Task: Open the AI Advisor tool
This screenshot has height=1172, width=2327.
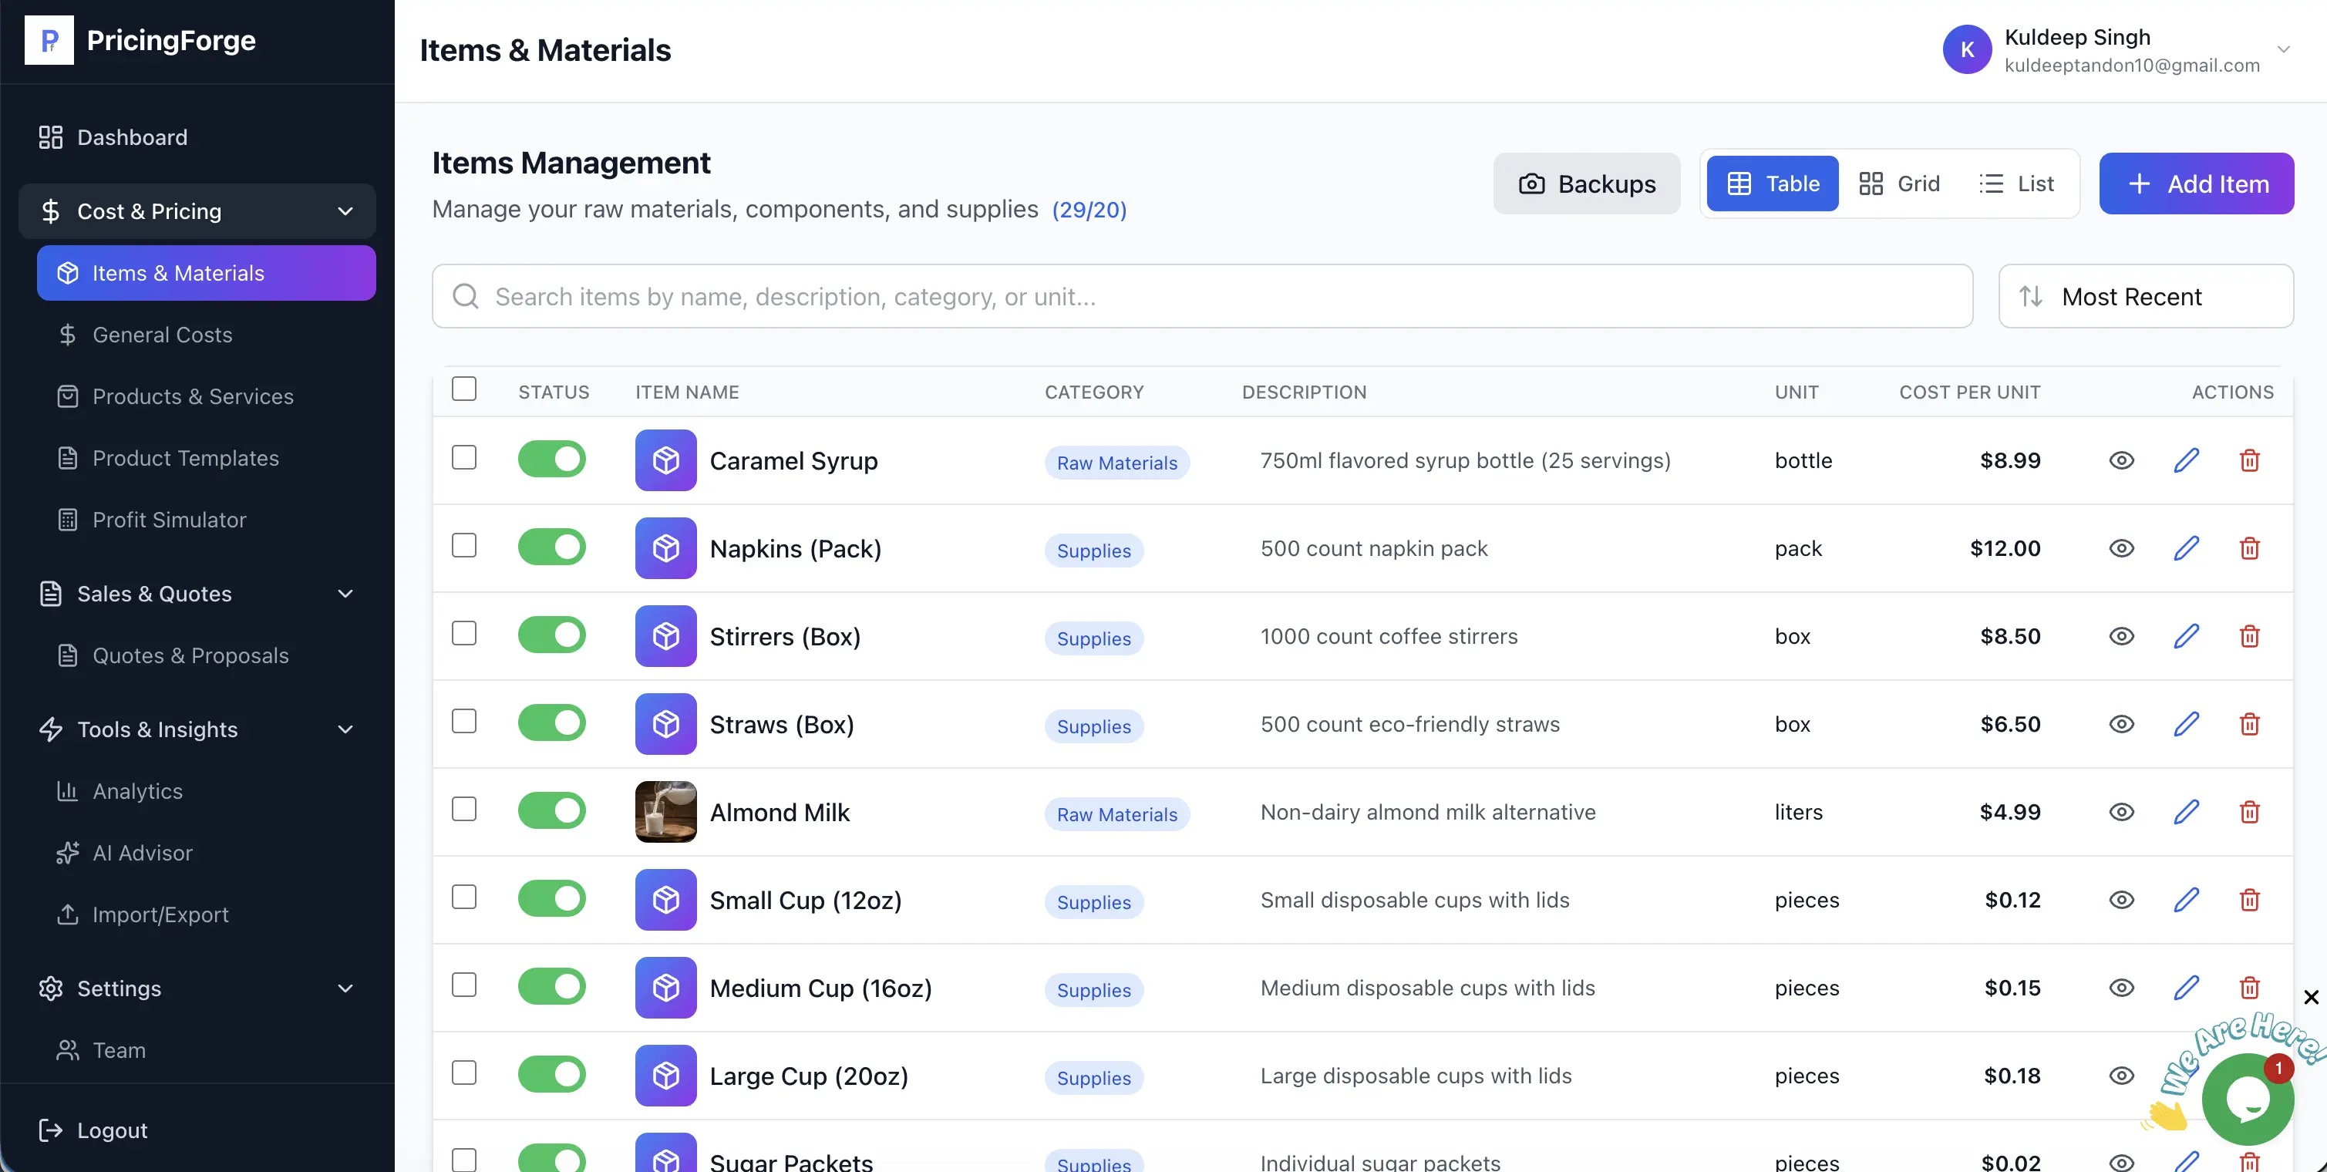Action: (x=142, y=852)
